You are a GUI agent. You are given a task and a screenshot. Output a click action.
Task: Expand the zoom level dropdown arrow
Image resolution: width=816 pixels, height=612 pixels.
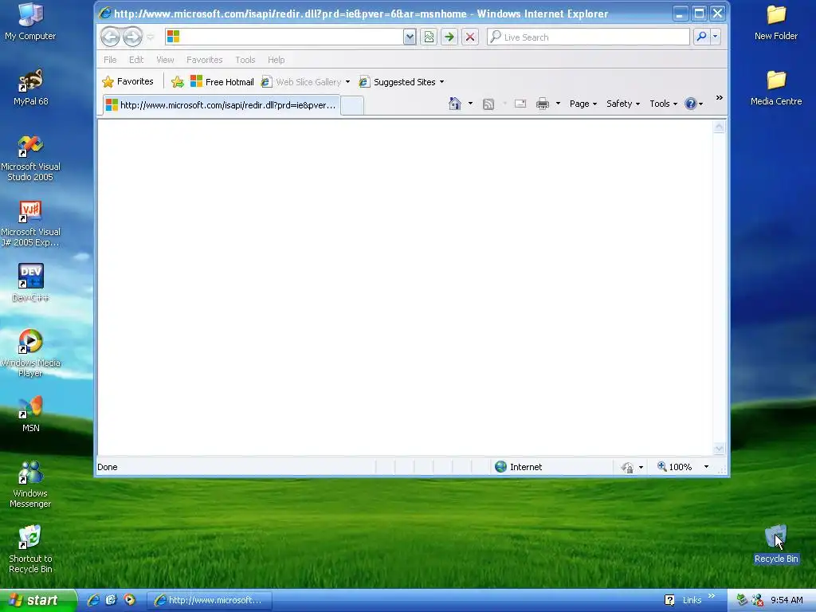click(x=706, y=467)
